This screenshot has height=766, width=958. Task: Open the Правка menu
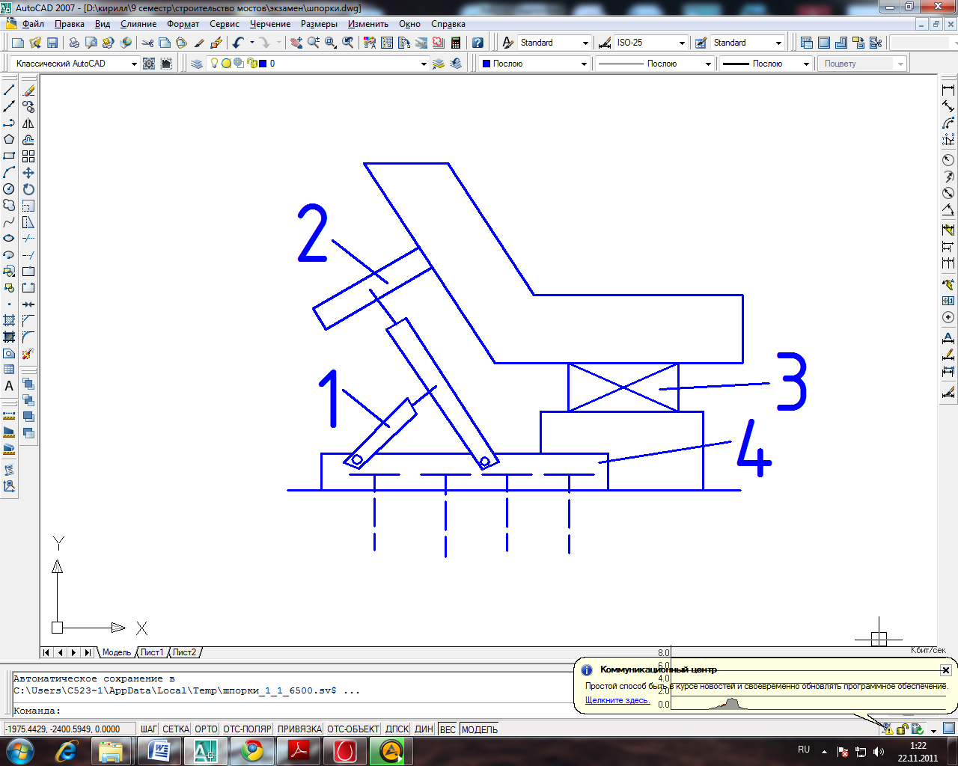tap(70, 24)
